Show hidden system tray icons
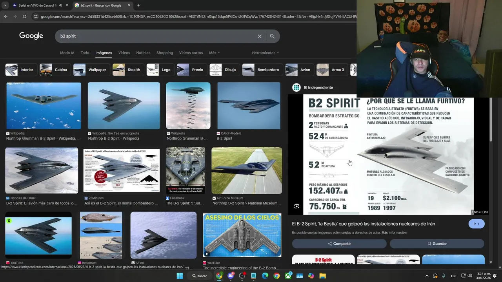Image resolution: width=502 pixels, height=282 pixels. (427, 276)
